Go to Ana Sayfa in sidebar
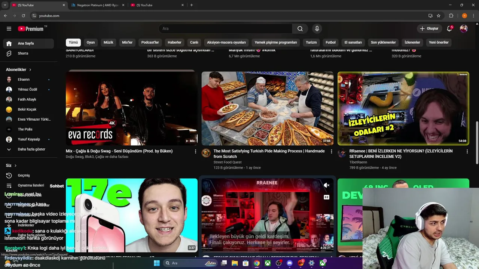The image size is (479, 269). [28, 43]
